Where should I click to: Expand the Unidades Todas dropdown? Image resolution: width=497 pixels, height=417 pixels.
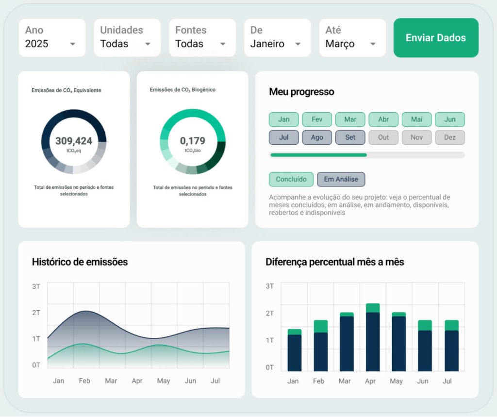coord(127,38)
